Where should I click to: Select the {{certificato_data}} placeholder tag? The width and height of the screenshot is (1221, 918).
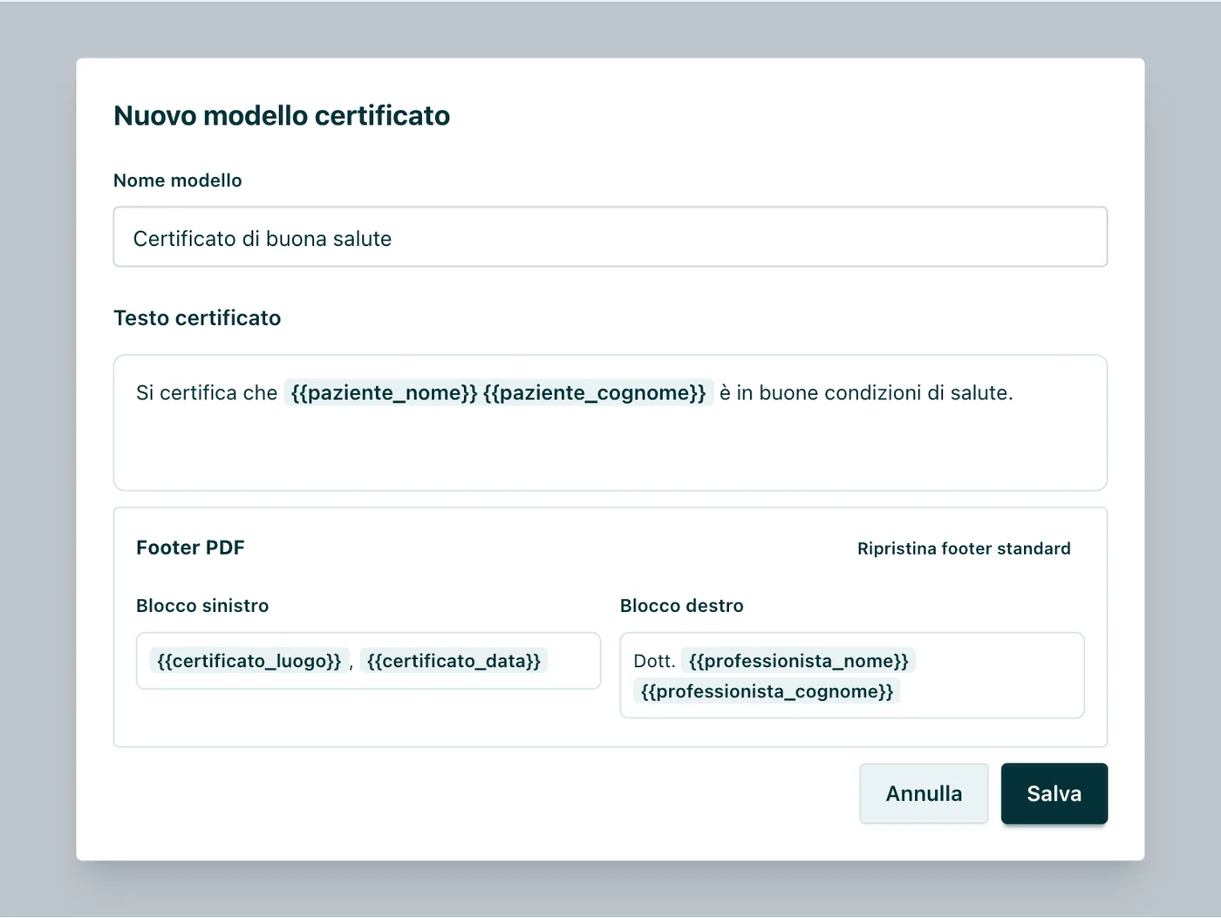tap(454, 661)
